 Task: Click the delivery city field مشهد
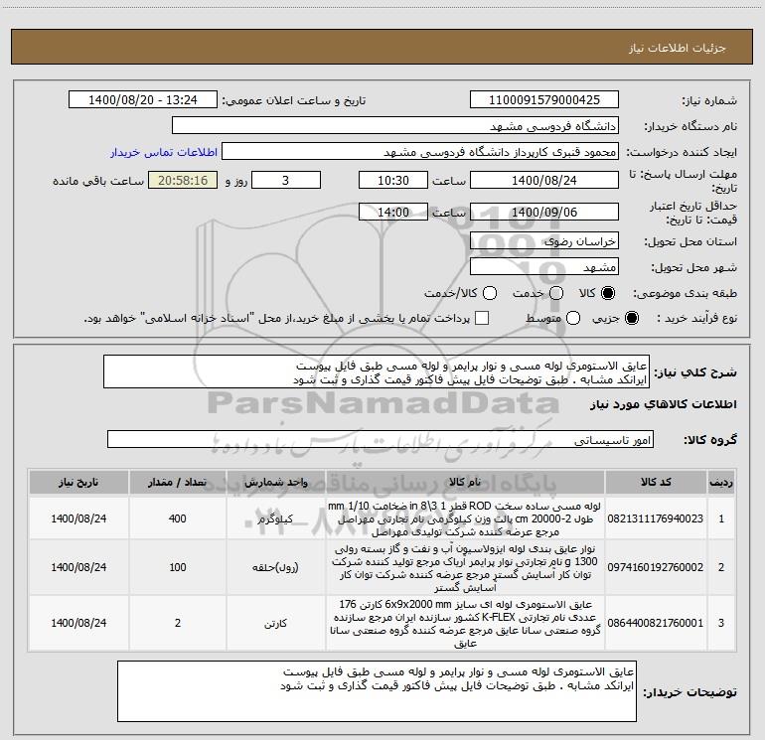(544, 267)
